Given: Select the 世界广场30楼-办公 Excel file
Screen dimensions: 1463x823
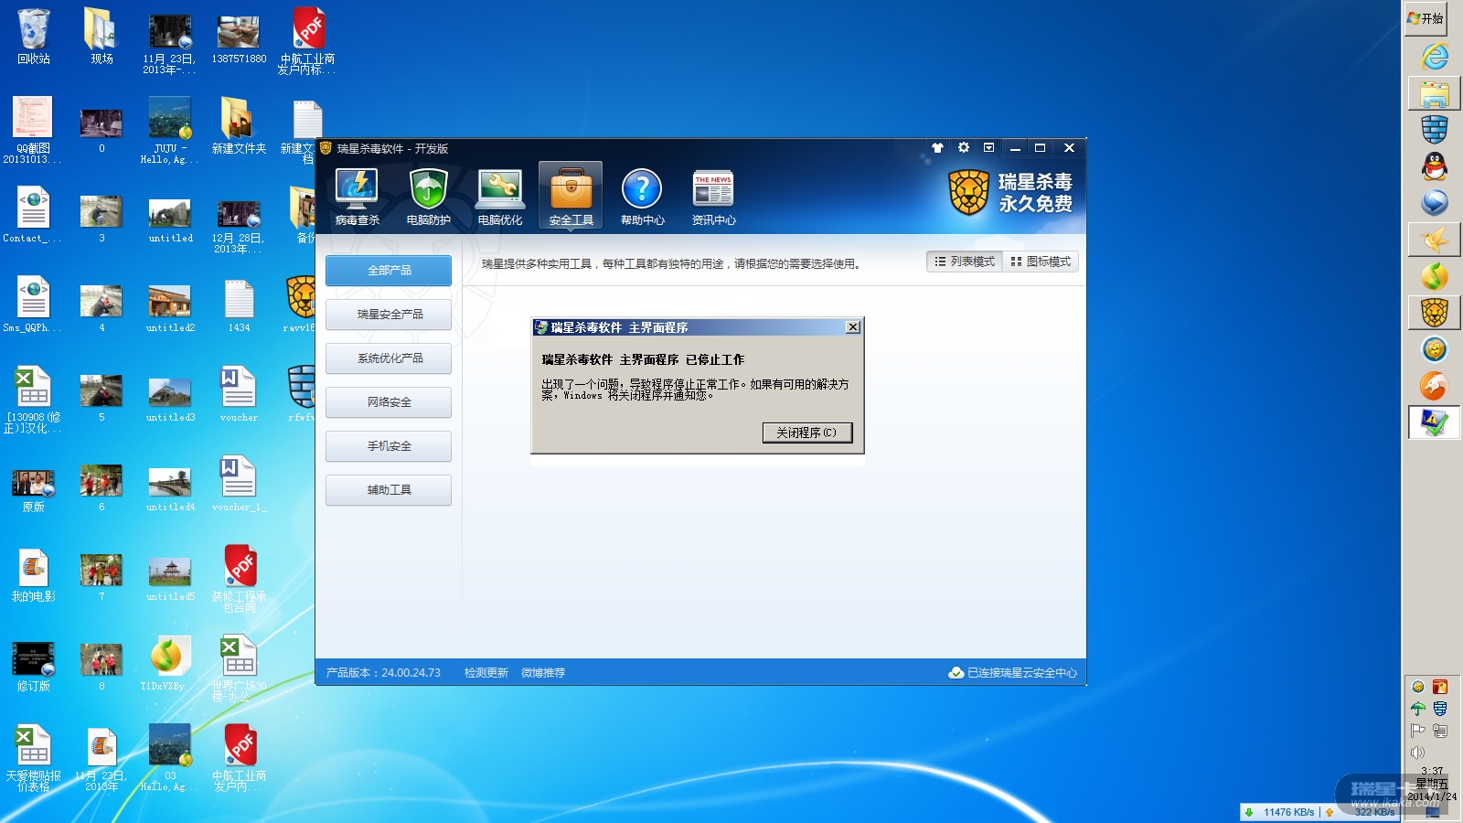Looking at the screenshot, I should (239, 669).
